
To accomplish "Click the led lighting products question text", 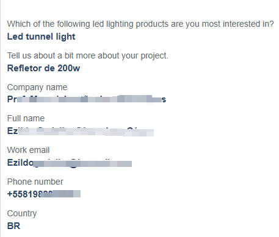I will 140,24.
